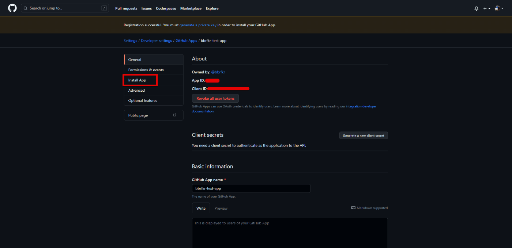Image resolution: width=512 pixels, height=248 pixels.
Task: Go to Settings breadcrumb link
Action: pos(130,41)
